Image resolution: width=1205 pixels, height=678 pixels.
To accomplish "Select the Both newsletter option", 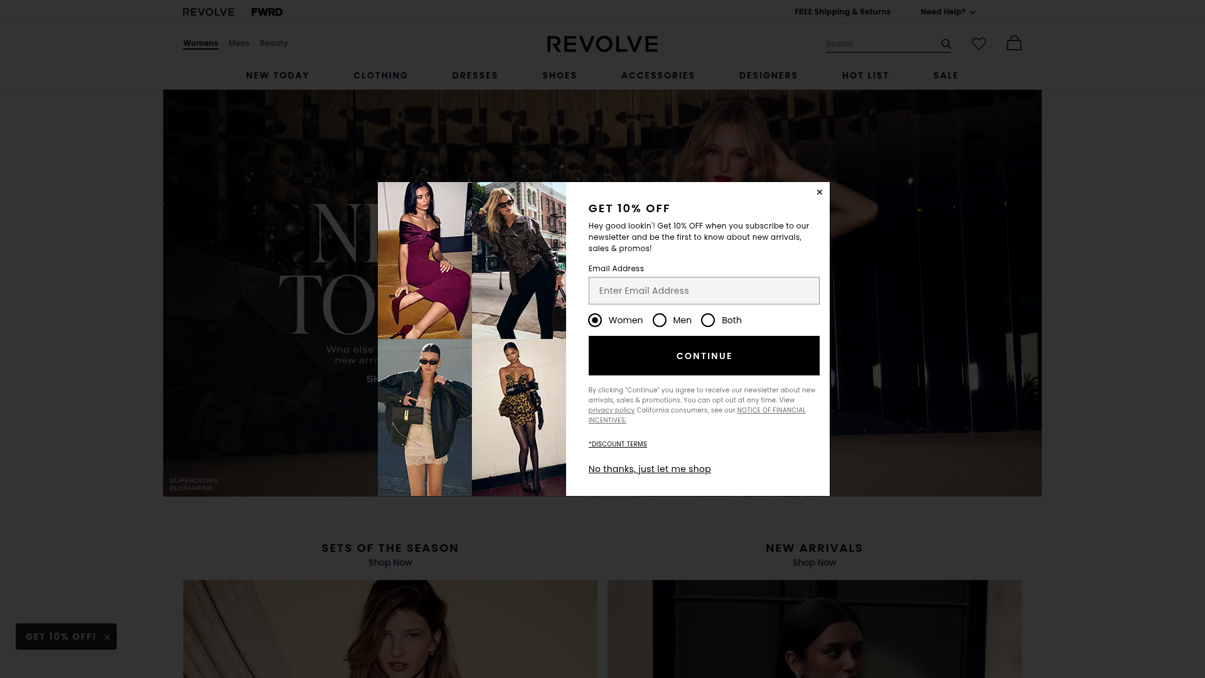I will click(708, 320).
